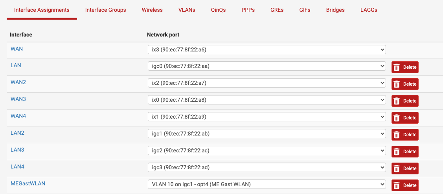Click trash icon in LAN2 row
This screenshot has width=443, height=194.
click(x=397, y=135)
